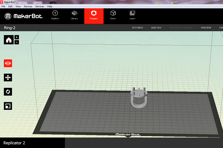
Task: Open the Help menu
Action: [50, 6]
